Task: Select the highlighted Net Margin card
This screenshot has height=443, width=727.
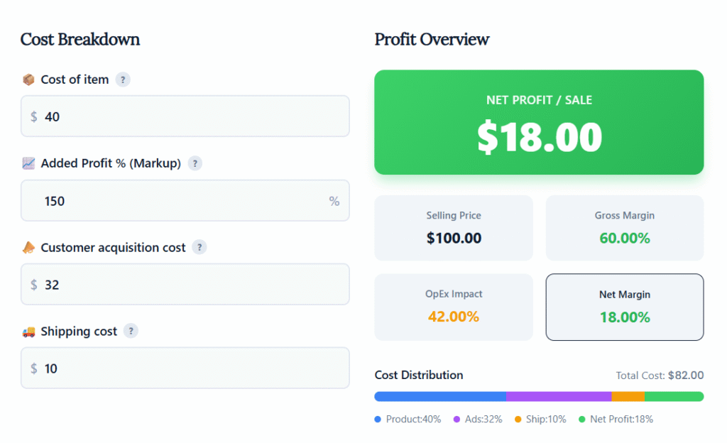Action: tap(625, 307)
